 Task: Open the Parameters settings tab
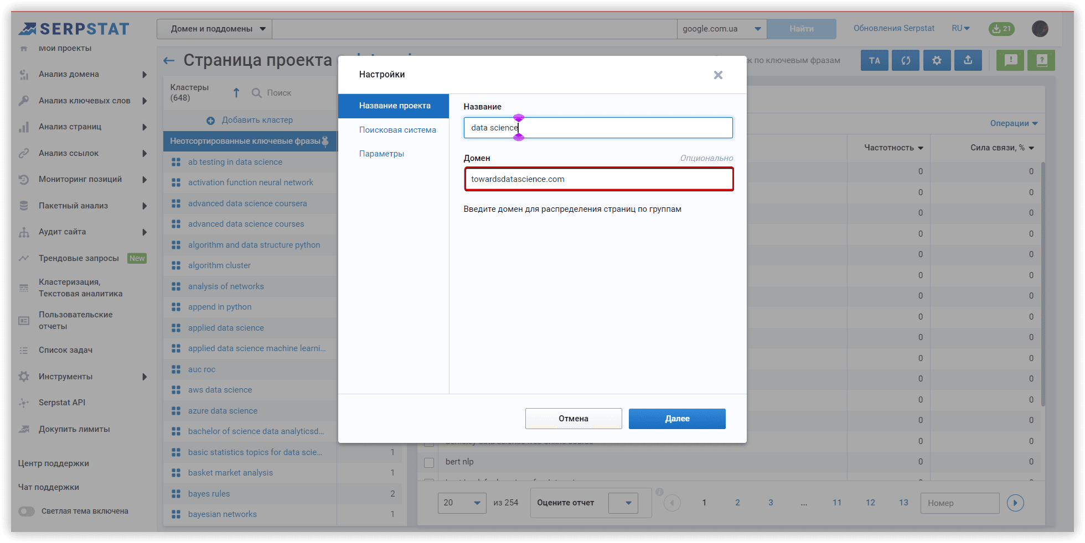[381, 154]
